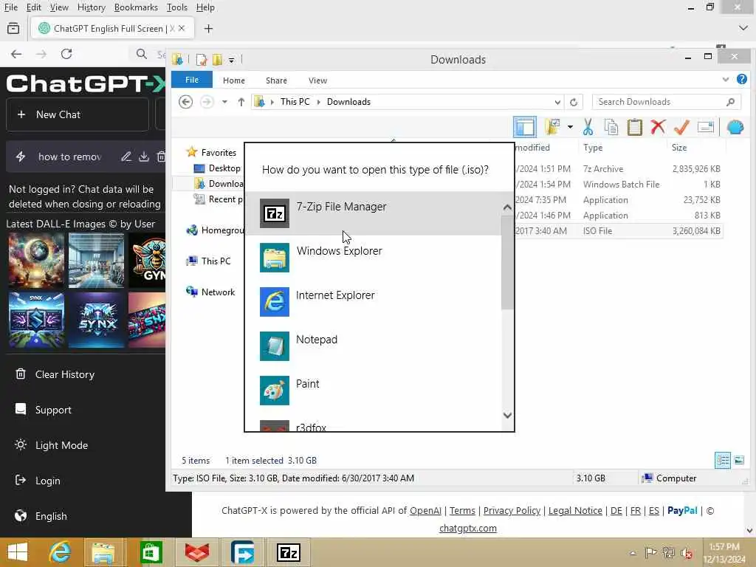
Task: Open the SYNX logo DALL-E thumbnail
Action: (x=97, y=320)
